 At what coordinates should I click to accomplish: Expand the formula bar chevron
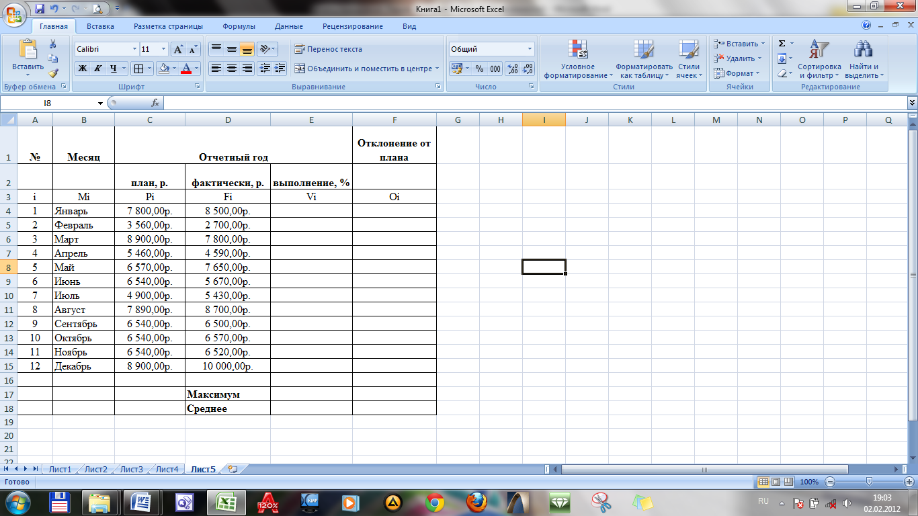(912, 103)
